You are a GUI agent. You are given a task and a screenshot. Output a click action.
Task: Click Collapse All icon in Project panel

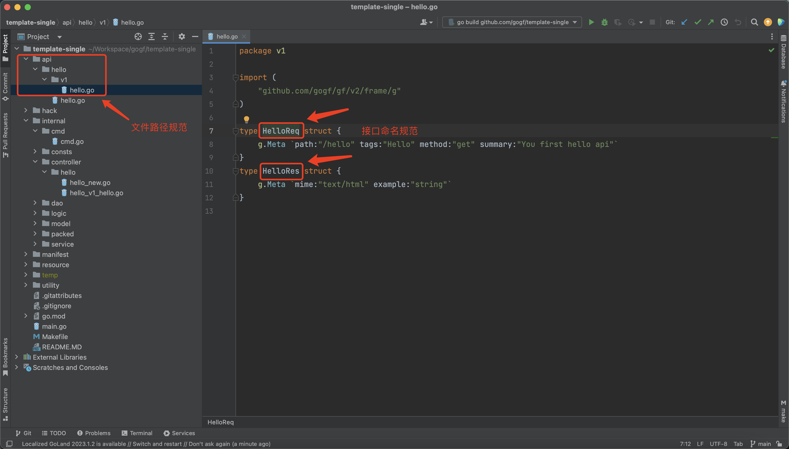[x=165, y=37]
